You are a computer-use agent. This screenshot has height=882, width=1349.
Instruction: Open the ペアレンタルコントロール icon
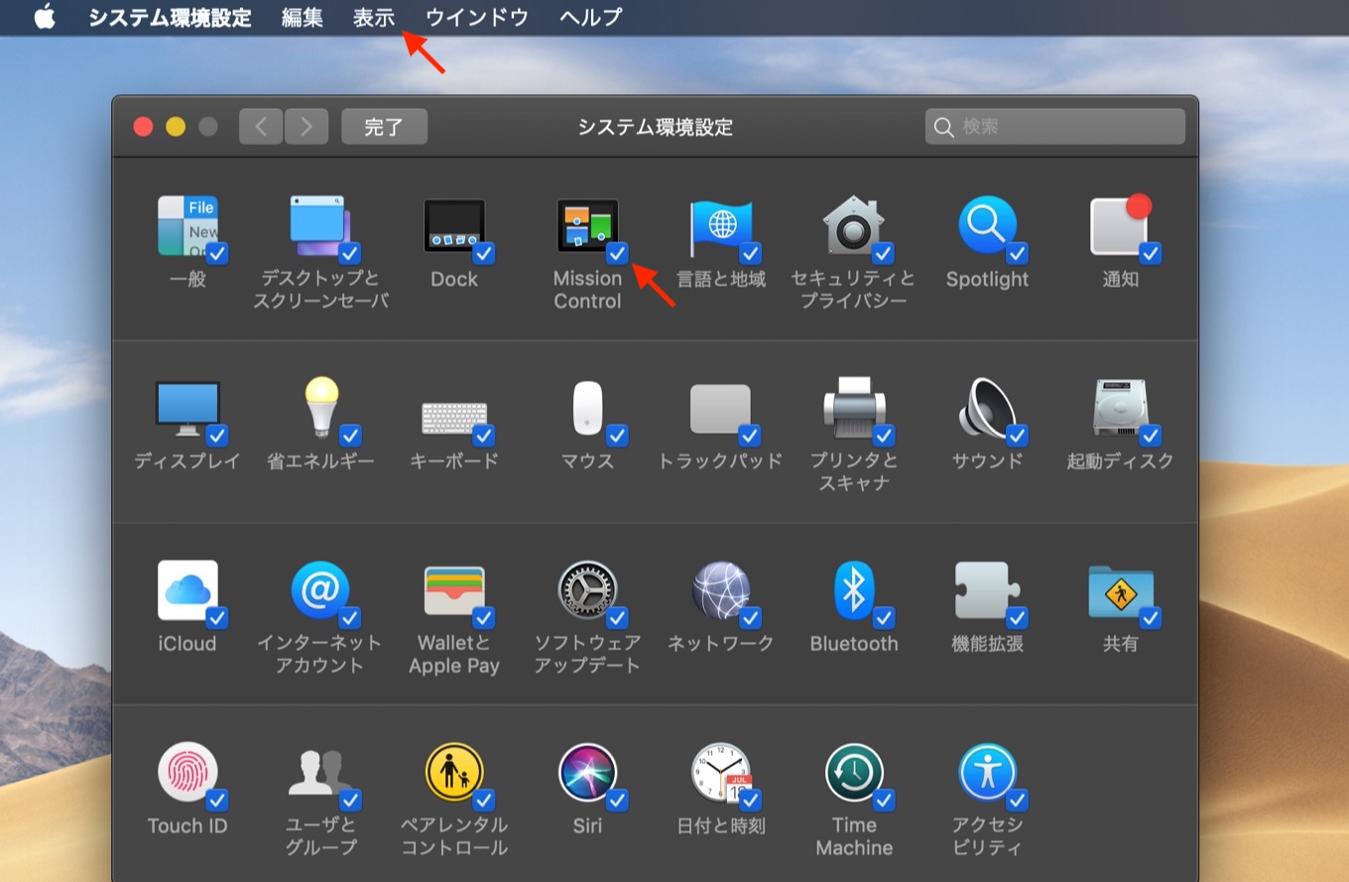click(x=454, y=772)
